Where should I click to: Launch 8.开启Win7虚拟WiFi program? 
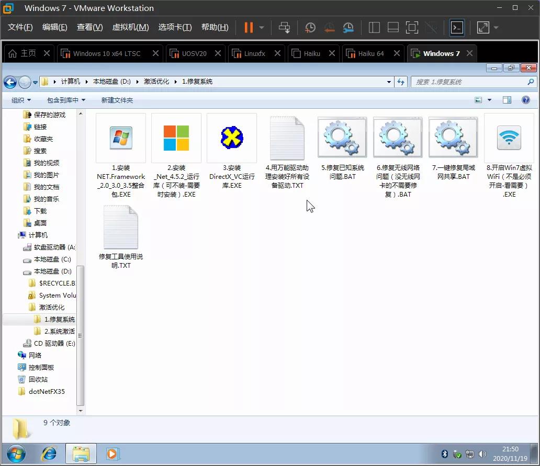(x=508, y=138)
